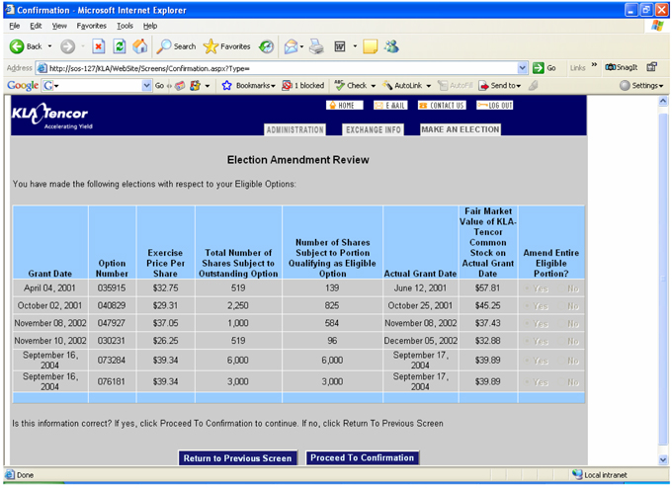The height and width of the screenshot is (488, 672).
Task: Expand the address bar URL dropdown
Action: [x=523, y=68]
